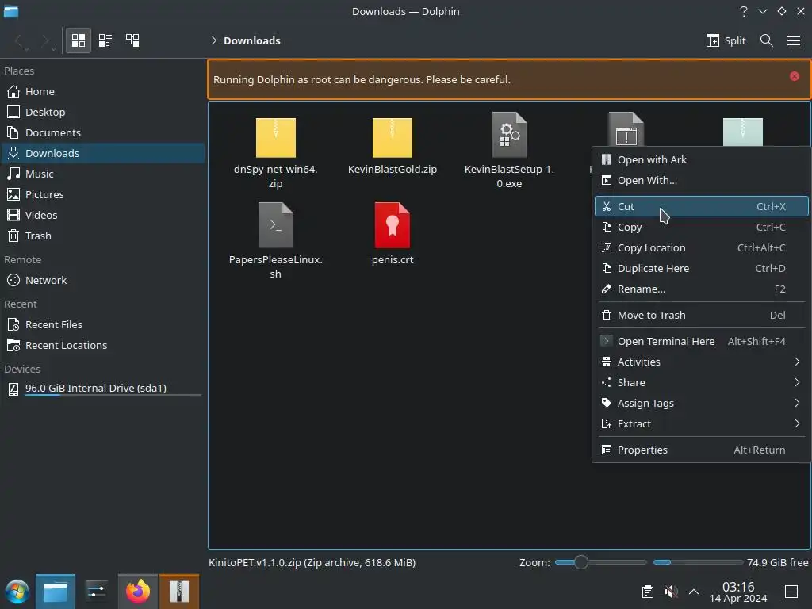Select the red certificate .crt file icon

392,225
